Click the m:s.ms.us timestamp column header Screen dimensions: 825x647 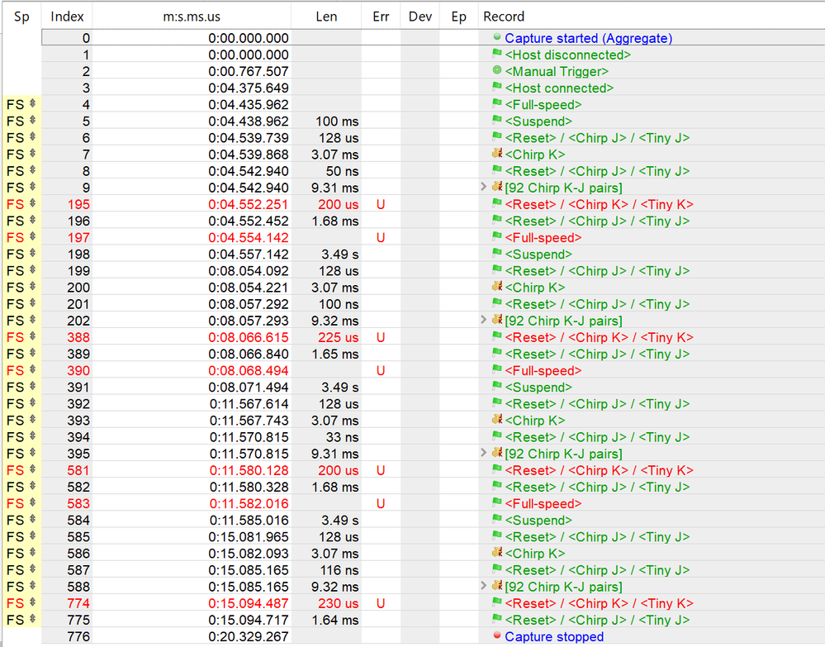pos(192,17)
